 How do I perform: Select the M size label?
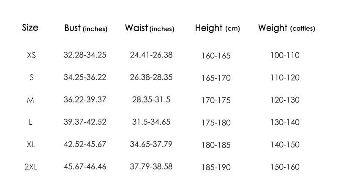[x=30, y=100]
